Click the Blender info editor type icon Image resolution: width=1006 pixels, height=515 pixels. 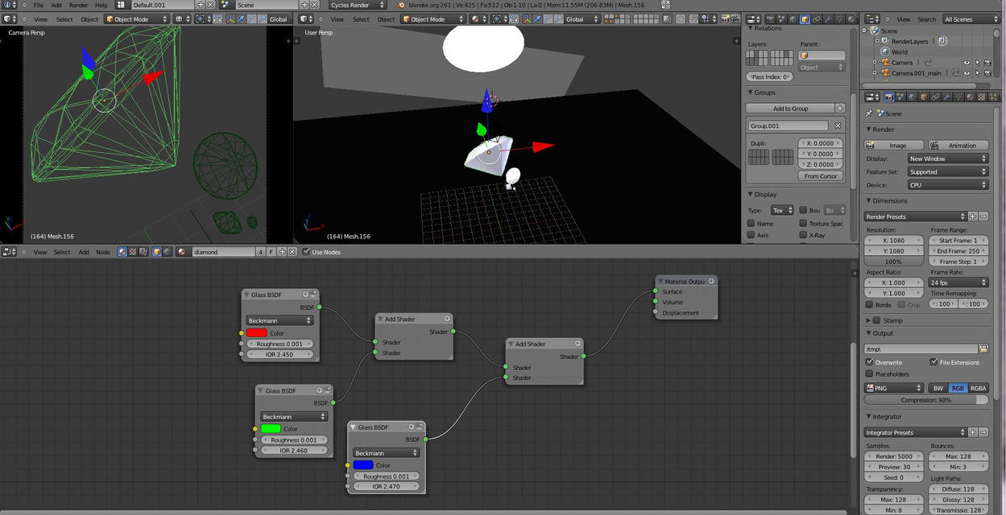click(8, 5)
